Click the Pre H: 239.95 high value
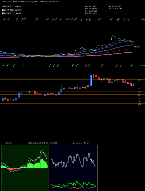Screen dimensions: 145x191 click(91, 9)
